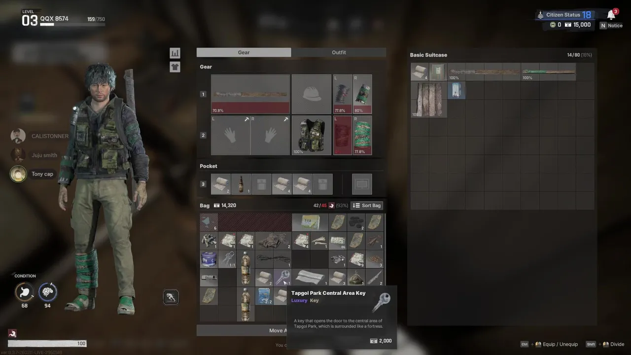Select the plain long weapon in the suitcase
The height and width of the screenshot is (355, 631).
click(x=484, y=72)
